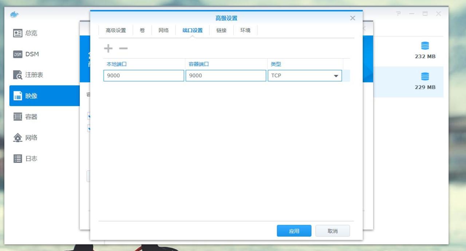Open 网络 network in sidebar
The width and height of the screenshot is (466, 251).
click(25, 138)
